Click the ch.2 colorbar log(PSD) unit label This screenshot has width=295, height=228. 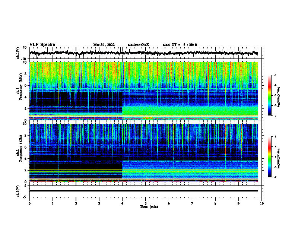coord(279,158)
